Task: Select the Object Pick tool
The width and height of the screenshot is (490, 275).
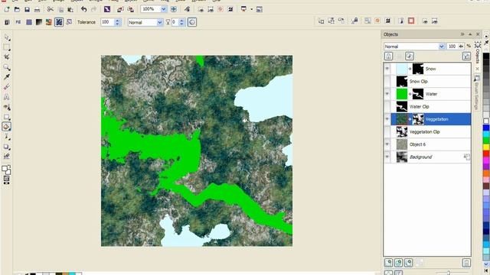Action: click(7, 37)
